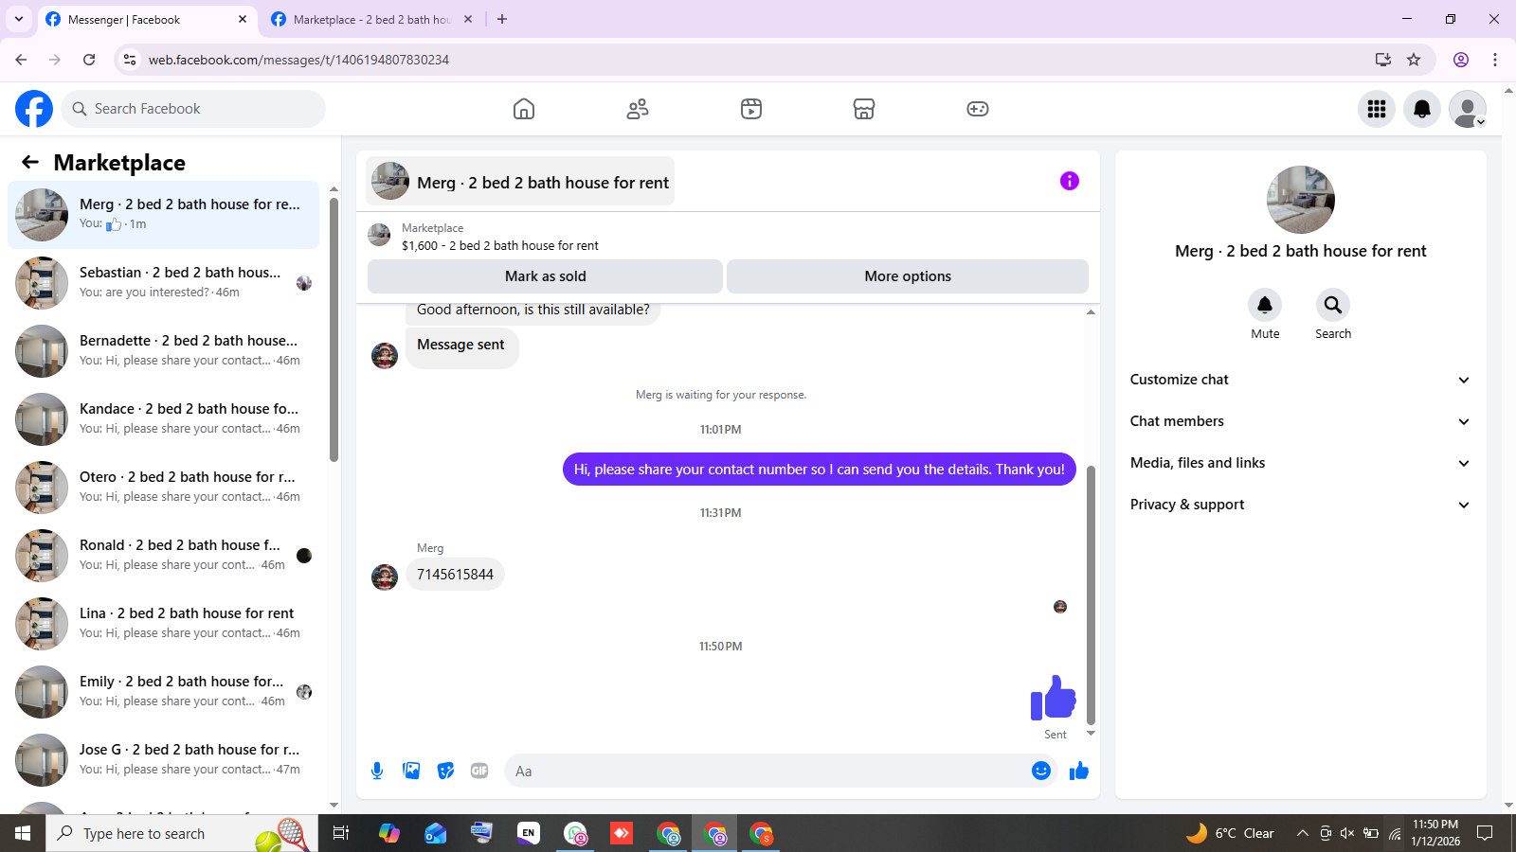
Task: Open Merg chat header title button
Action: [521, 182]
